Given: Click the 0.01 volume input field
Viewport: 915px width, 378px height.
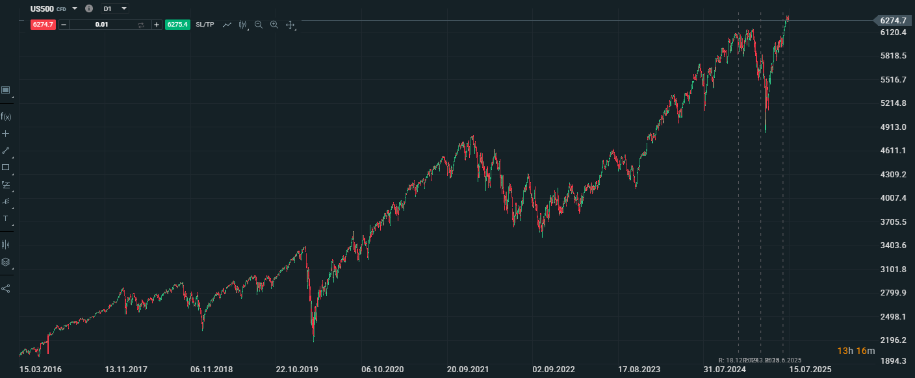Looking at the screenshot, I should pyautogui.click(x=101, y=25).
